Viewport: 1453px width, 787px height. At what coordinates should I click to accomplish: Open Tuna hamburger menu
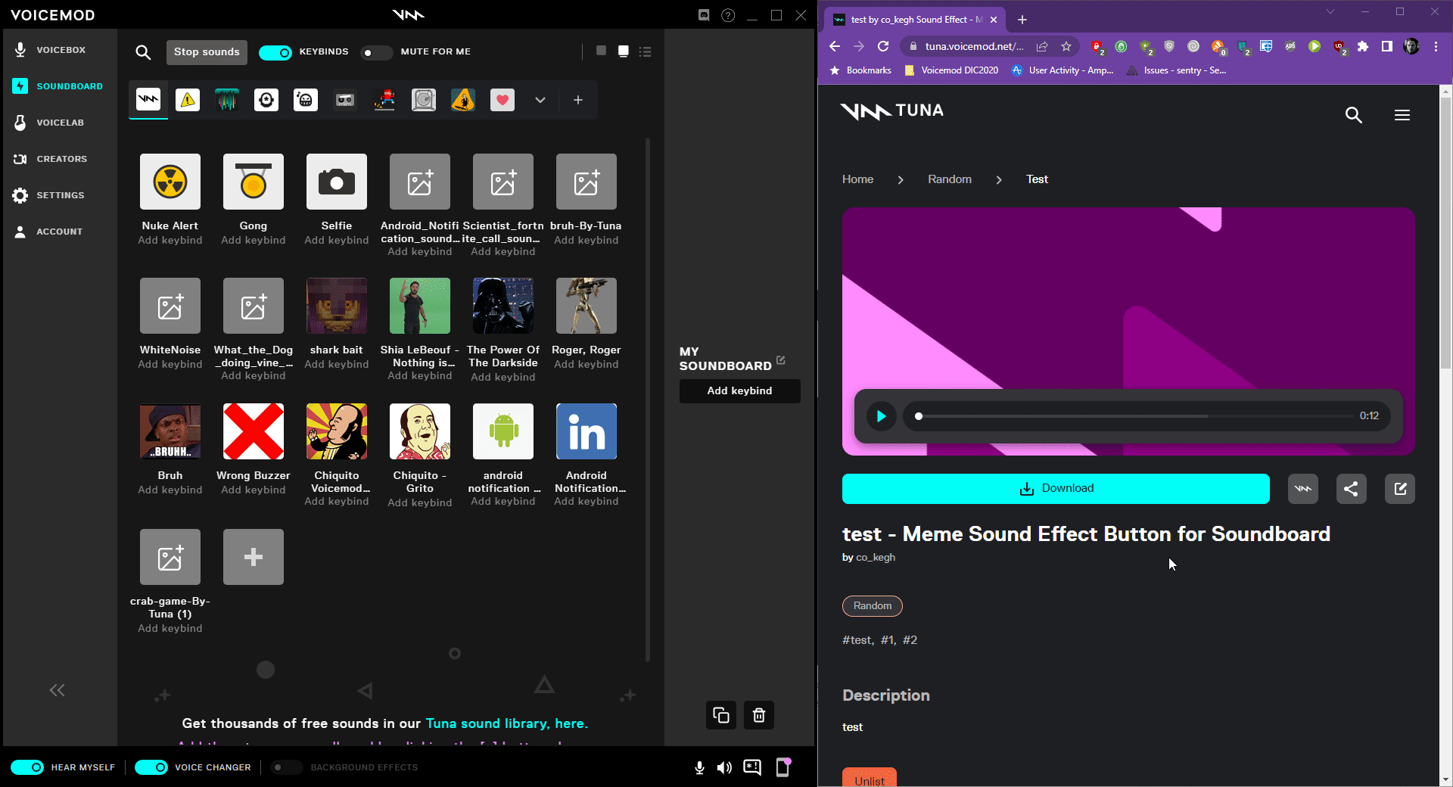(1402, 115)
